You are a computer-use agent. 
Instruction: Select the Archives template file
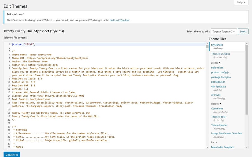tap(216, 95)
